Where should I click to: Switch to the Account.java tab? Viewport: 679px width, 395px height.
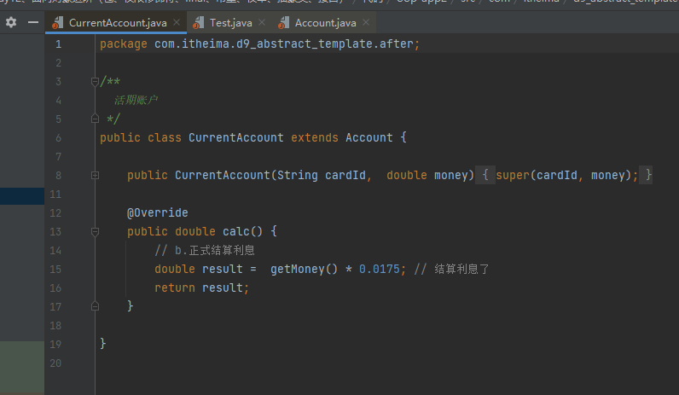[326, 23]
